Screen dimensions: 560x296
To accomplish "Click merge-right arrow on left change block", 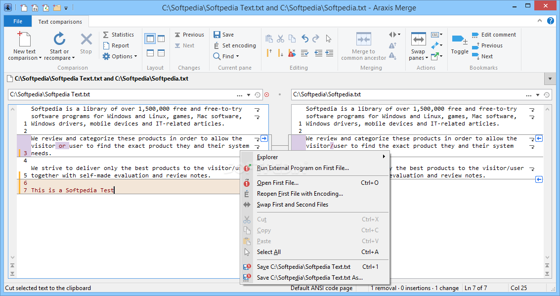I will pos(264,138).
